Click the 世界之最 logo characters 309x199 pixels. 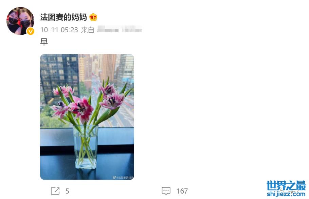point(286,186)
